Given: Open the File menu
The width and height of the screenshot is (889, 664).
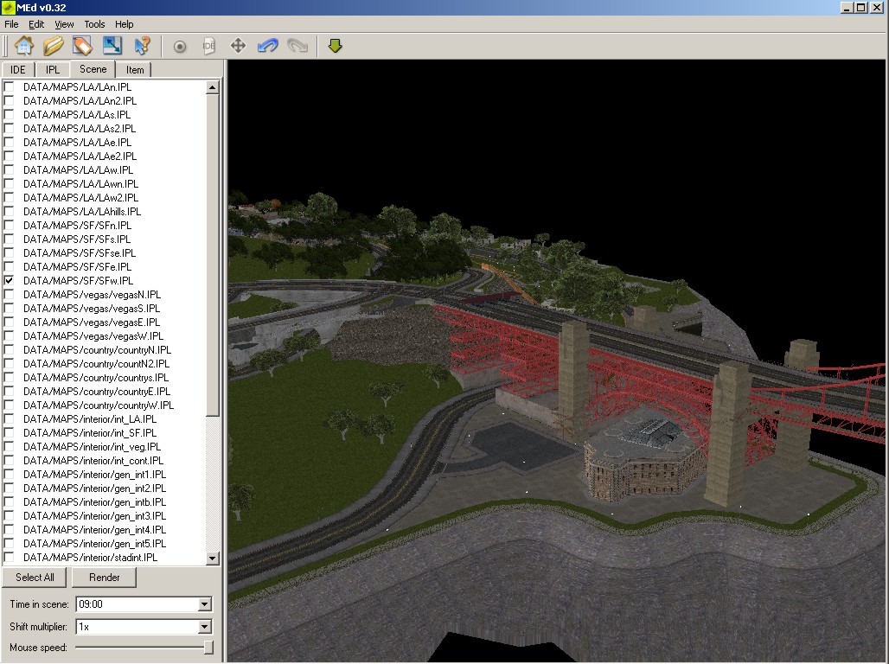Looking at the screenshot, I should pos(11,24).
